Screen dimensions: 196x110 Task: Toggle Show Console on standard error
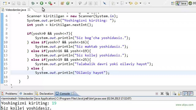click(190, 94)
